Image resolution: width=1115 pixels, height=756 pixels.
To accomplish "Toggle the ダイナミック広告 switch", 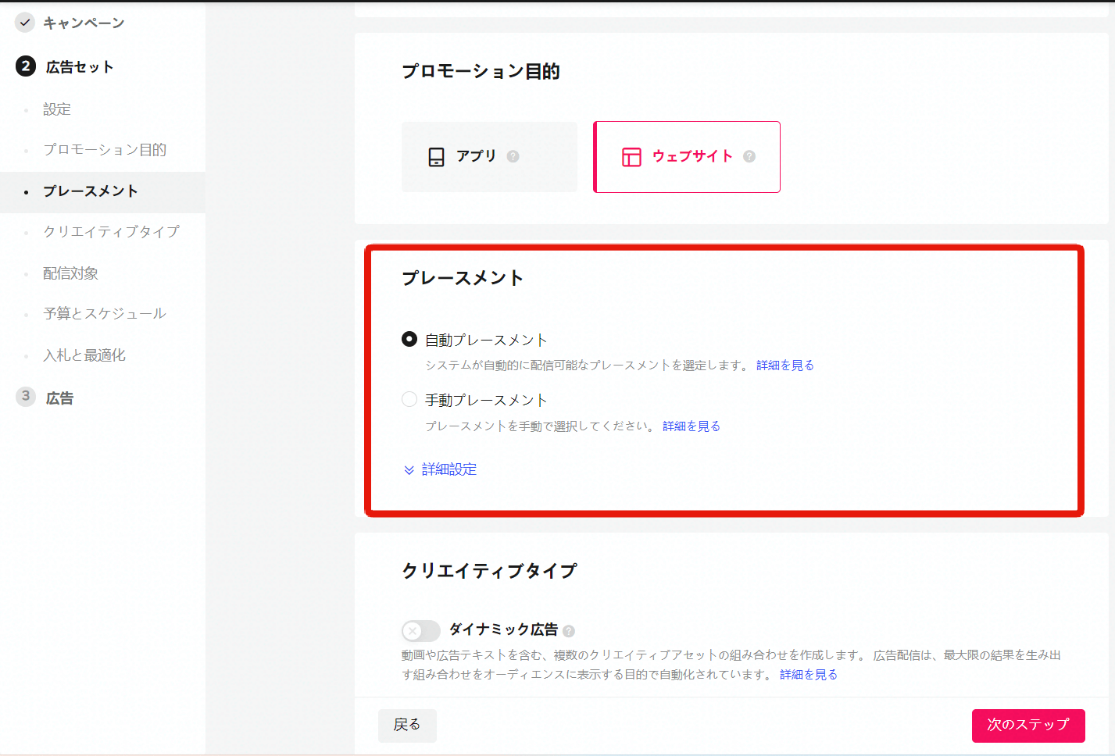I will [x=421, y=630].
